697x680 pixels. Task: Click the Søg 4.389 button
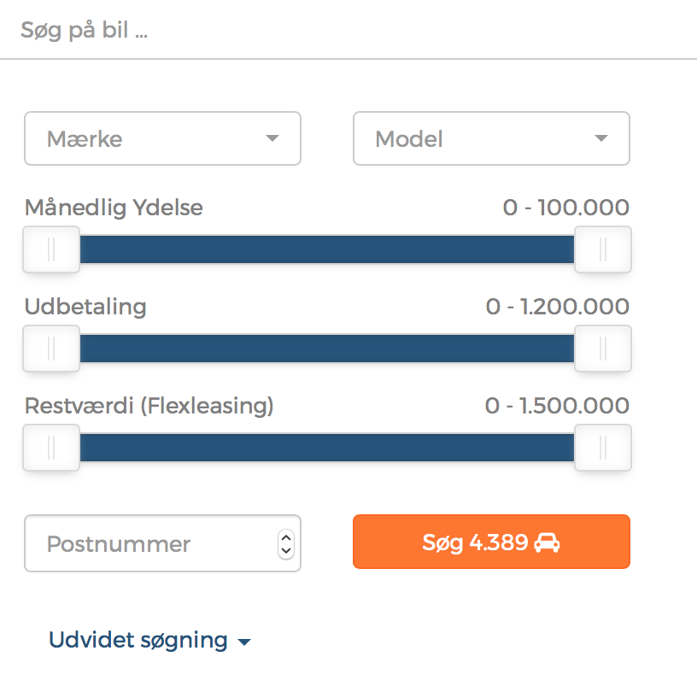coord(491,542)
